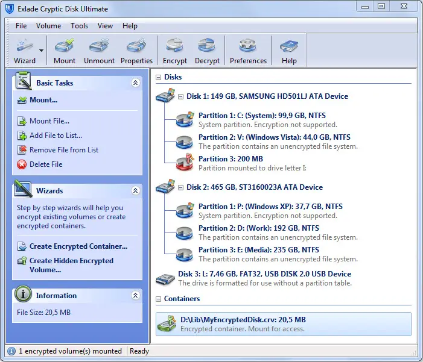
Task: Open the View menu
Action: pyautogui.click(x=105, y=26)
